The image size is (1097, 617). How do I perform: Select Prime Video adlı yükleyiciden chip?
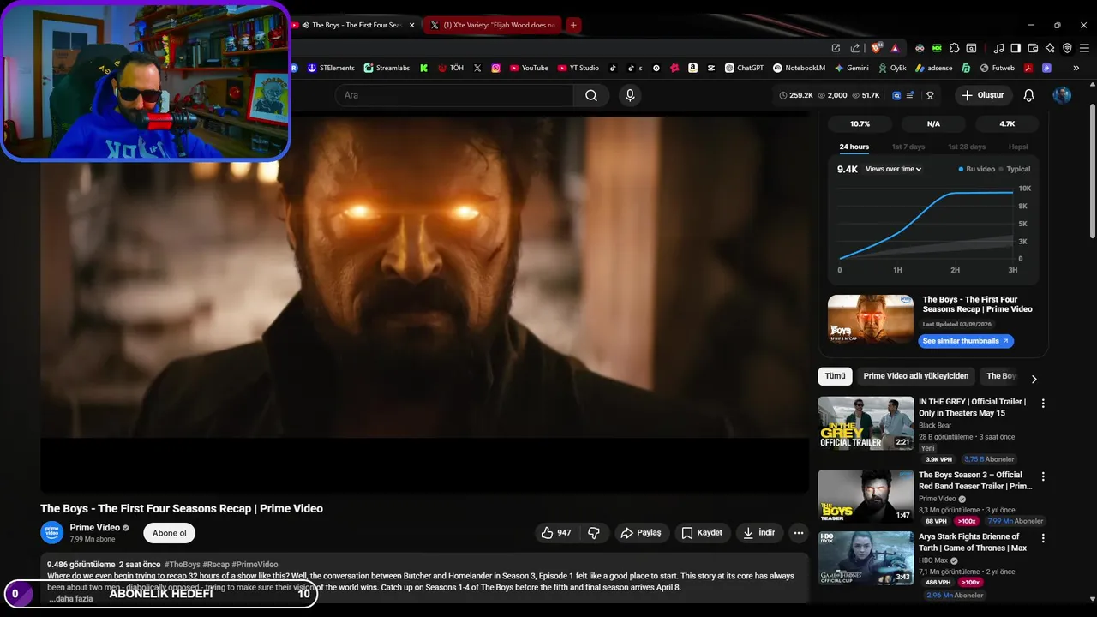[915, 376]
